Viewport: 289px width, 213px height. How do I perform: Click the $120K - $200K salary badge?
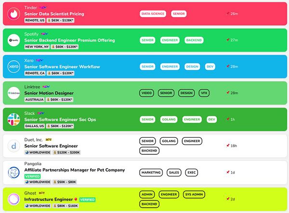pos(66,152)
